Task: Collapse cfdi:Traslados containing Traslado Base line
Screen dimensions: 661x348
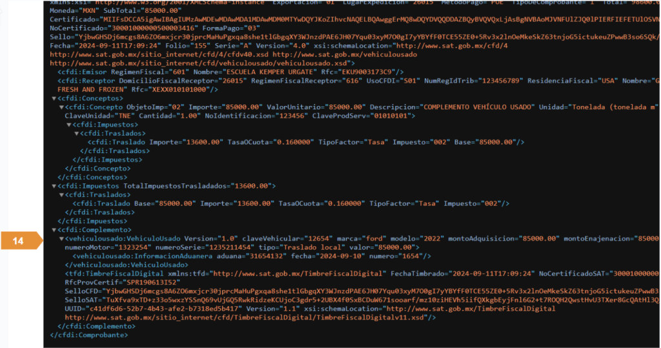Action: click(61, 194)
